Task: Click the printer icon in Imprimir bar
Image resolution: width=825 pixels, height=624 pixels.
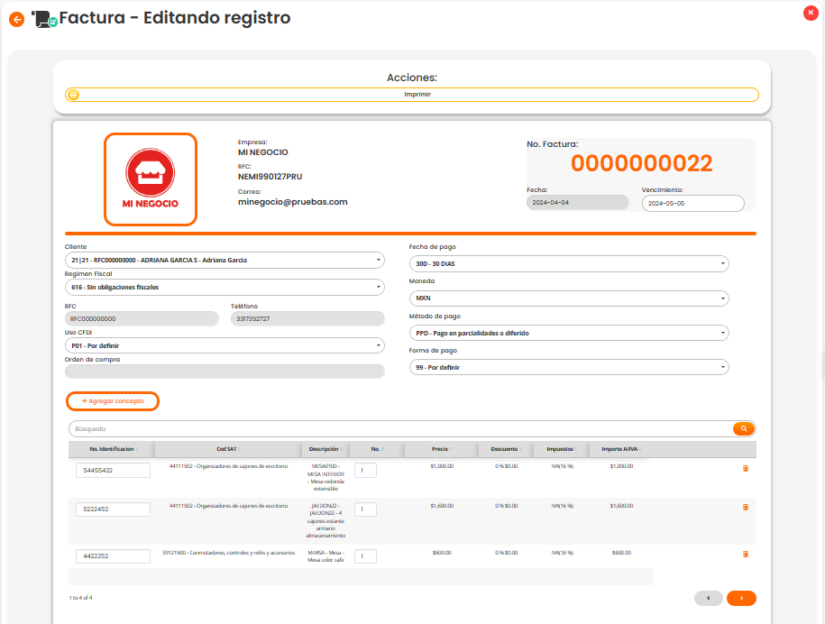Action: [74, 94]
